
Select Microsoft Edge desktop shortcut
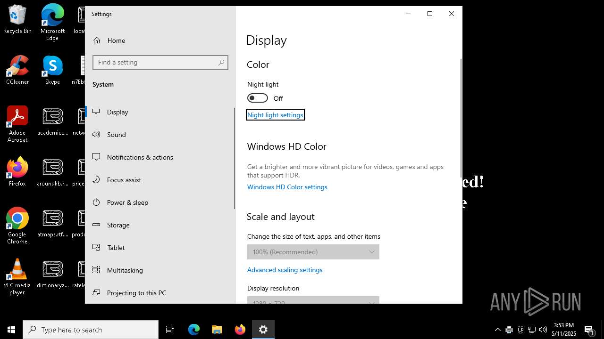pos(52,22)
